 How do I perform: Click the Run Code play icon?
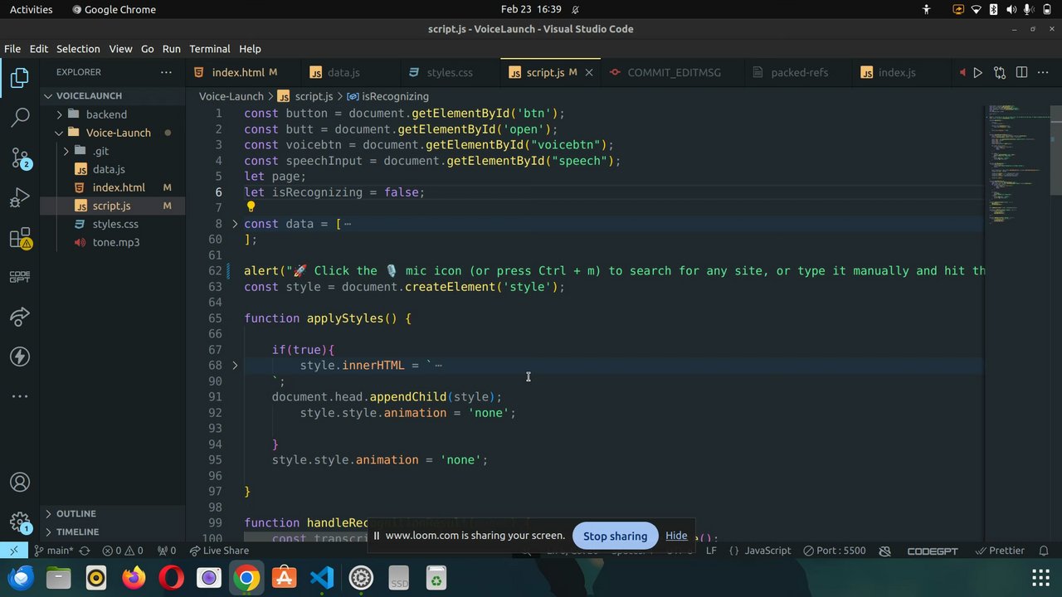click(977, 73)
